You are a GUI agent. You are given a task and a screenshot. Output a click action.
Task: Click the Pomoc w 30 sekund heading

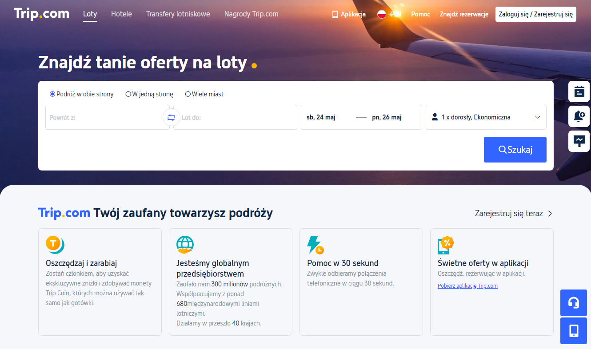343,263
